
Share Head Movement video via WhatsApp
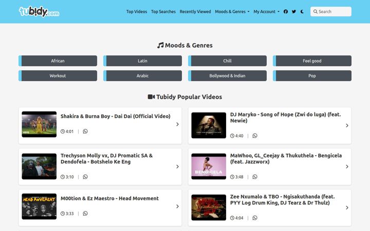coord(85,214)
